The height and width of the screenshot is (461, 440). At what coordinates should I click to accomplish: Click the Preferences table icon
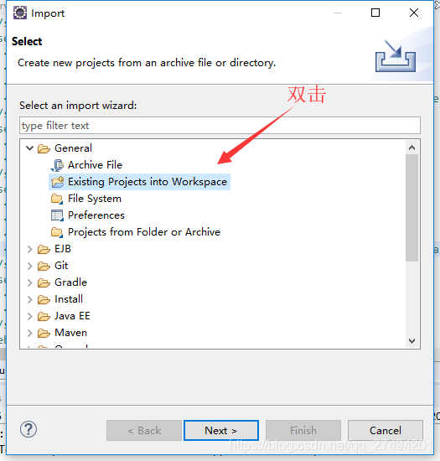pos(57,215)
